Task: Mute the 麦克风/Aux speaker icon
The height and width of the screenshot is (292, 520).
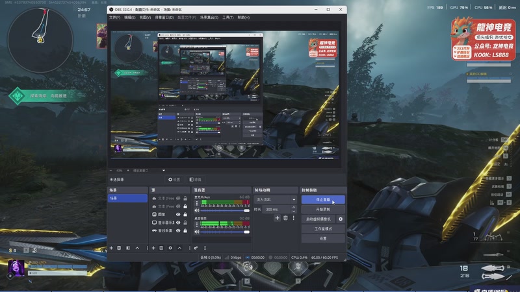Action: [x=197, y=210]
